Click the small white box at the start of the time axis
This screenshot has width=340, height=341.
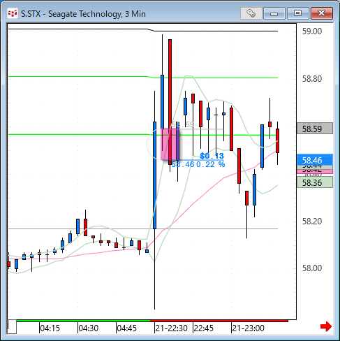12,327
